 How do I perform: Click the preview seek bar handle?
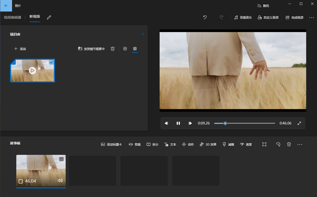(x=225, y=123)
